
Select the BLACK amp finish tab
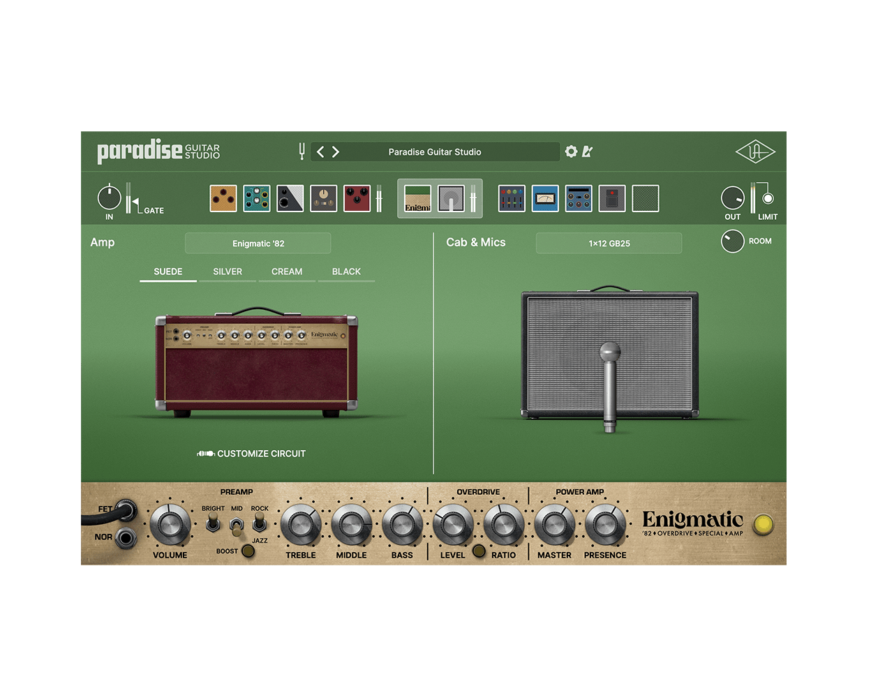(x=347, y=272)
